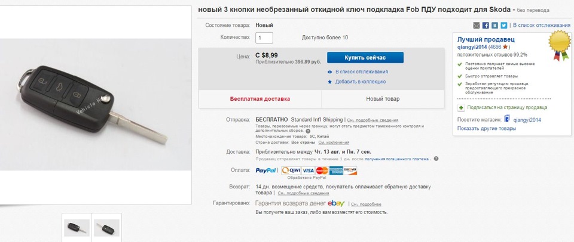Open the "Новый товар" tab
The width and height of the screenshot is (574, 242).
[x=383, y=99]
